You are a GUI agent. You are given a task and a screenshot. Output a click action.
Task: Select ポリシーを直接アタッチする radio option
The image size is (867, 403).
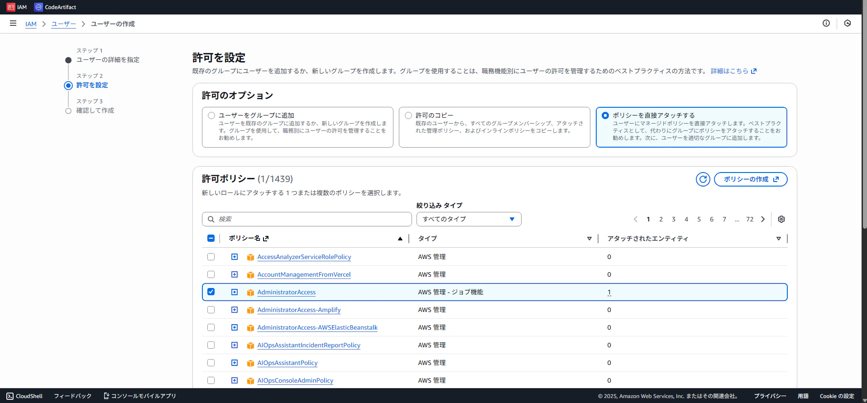605,115
